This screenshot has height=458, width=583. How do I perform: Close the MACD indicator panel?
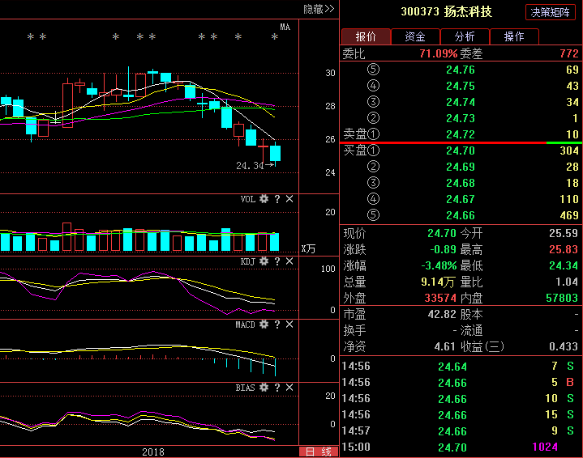[x=289, y=324]
